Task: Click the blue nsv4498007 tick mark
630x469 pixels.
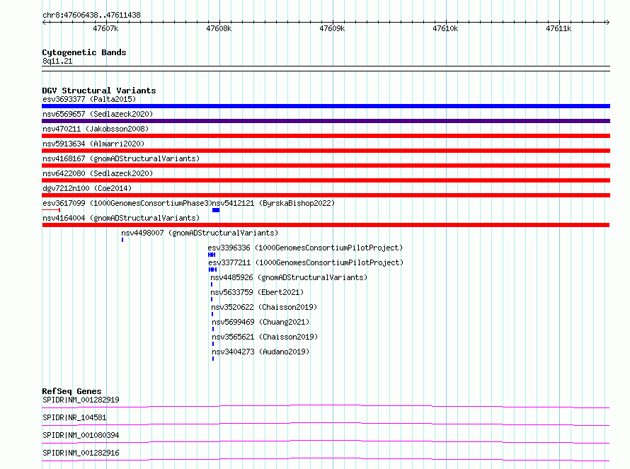Action: click(x=122, y=240)
